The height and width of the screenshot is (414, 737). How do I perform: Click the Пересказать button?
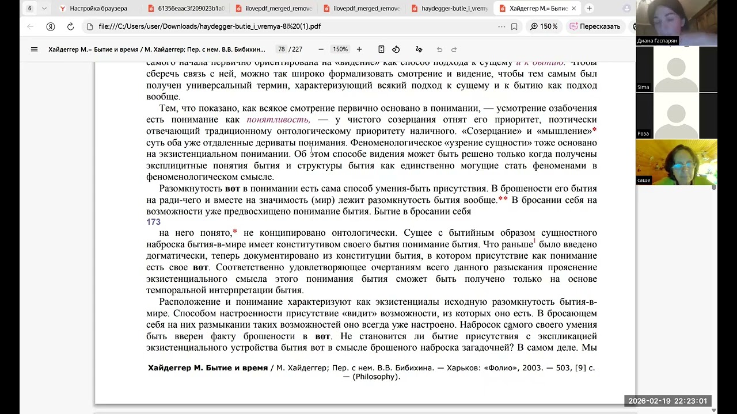(x=595, y=26)
